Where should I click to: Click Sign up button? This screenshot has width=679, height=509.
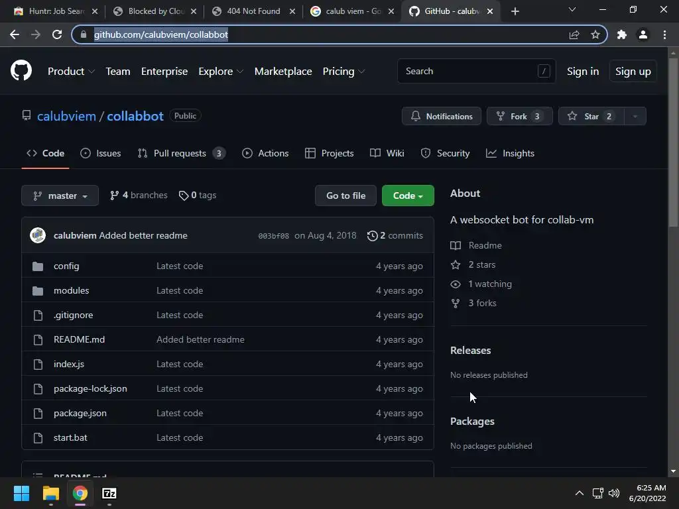633,72
